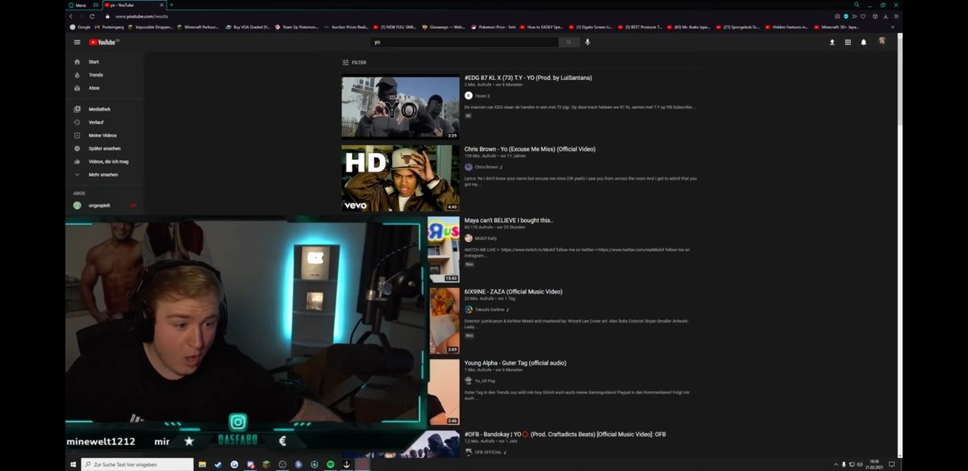Click the Chris Brown - Yo (Excuse Me Miss) title
Image resolution: width=968 pixels, height=471 pixels.
pyautogui.click(x=529, y=149)
